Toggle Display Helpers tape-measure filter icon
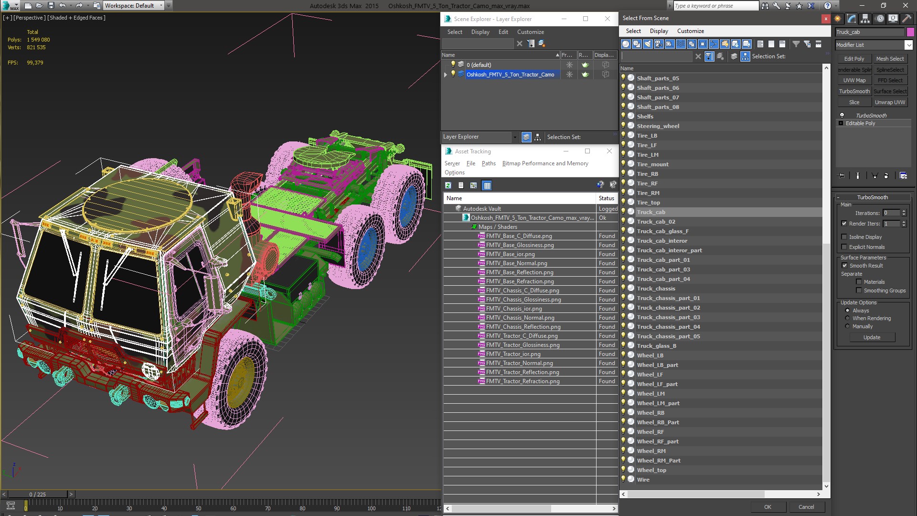The height and width of the screenshot is (516, 917). [x=670, y=44]
